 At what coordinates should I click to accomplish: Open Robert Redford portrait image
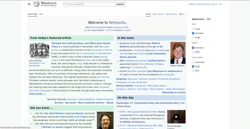(x=178, y=53)
